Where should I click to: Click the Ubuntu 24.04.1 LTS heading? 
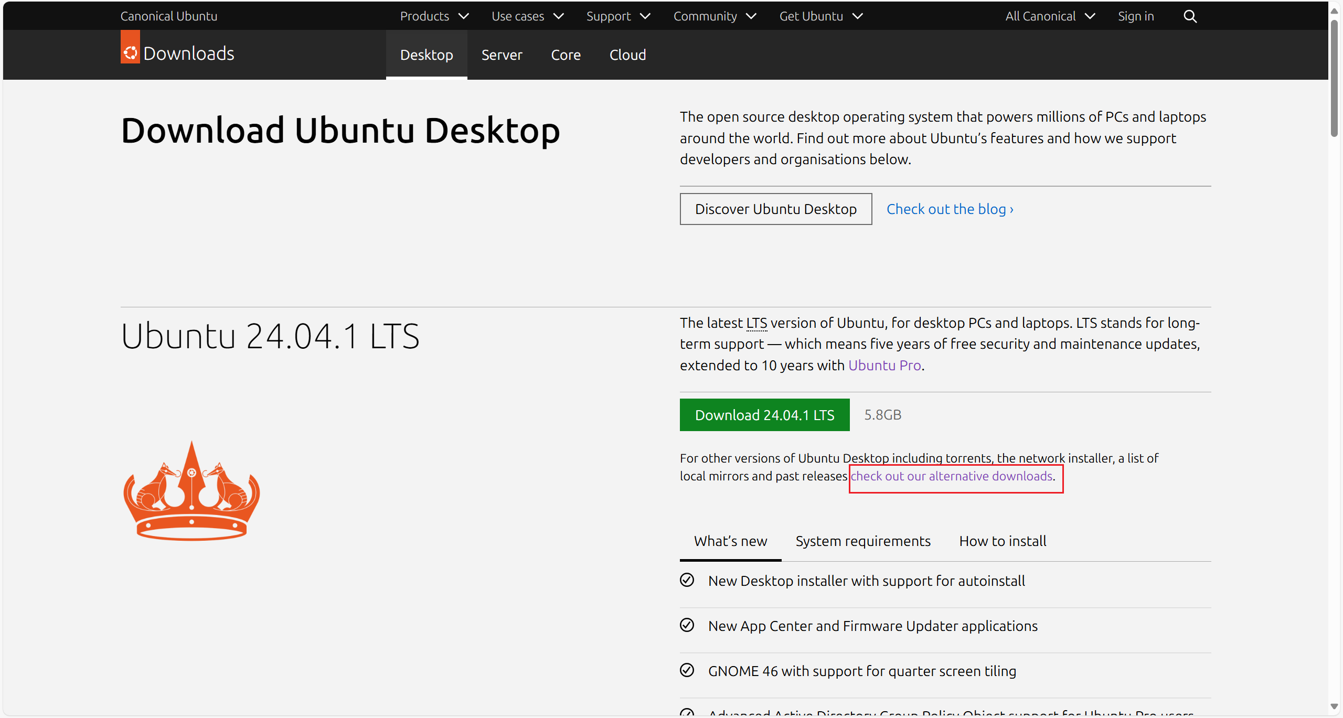pos(270,336)
